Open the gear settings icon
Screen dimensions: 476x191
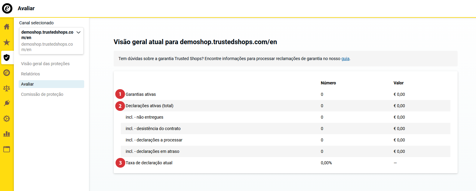pos(7,119)
